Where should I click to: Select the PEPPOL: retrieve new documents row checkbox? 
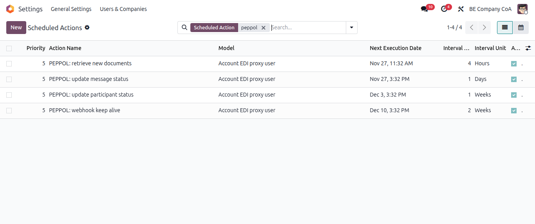pos(9,64)
